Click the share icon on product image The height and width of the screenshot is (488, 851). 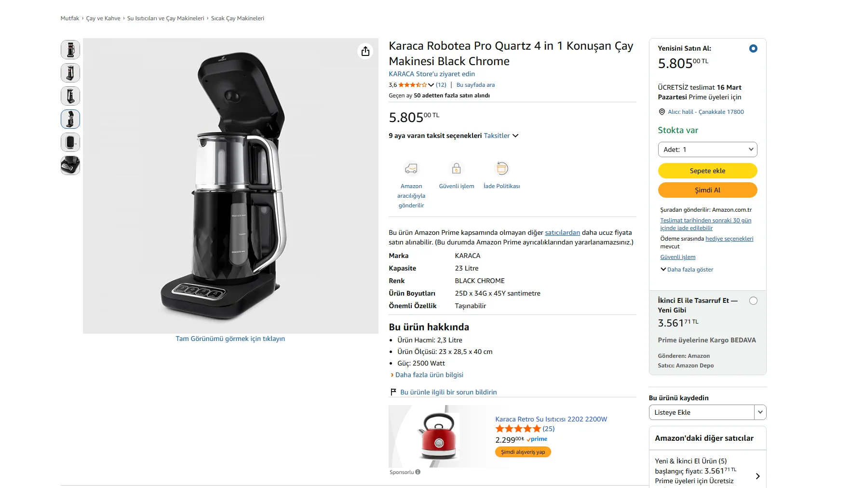click(x=365, y=51)
